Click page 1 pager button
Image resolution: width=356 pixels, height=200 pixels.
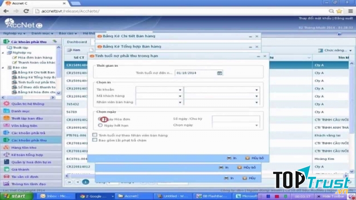coord(85,182)
